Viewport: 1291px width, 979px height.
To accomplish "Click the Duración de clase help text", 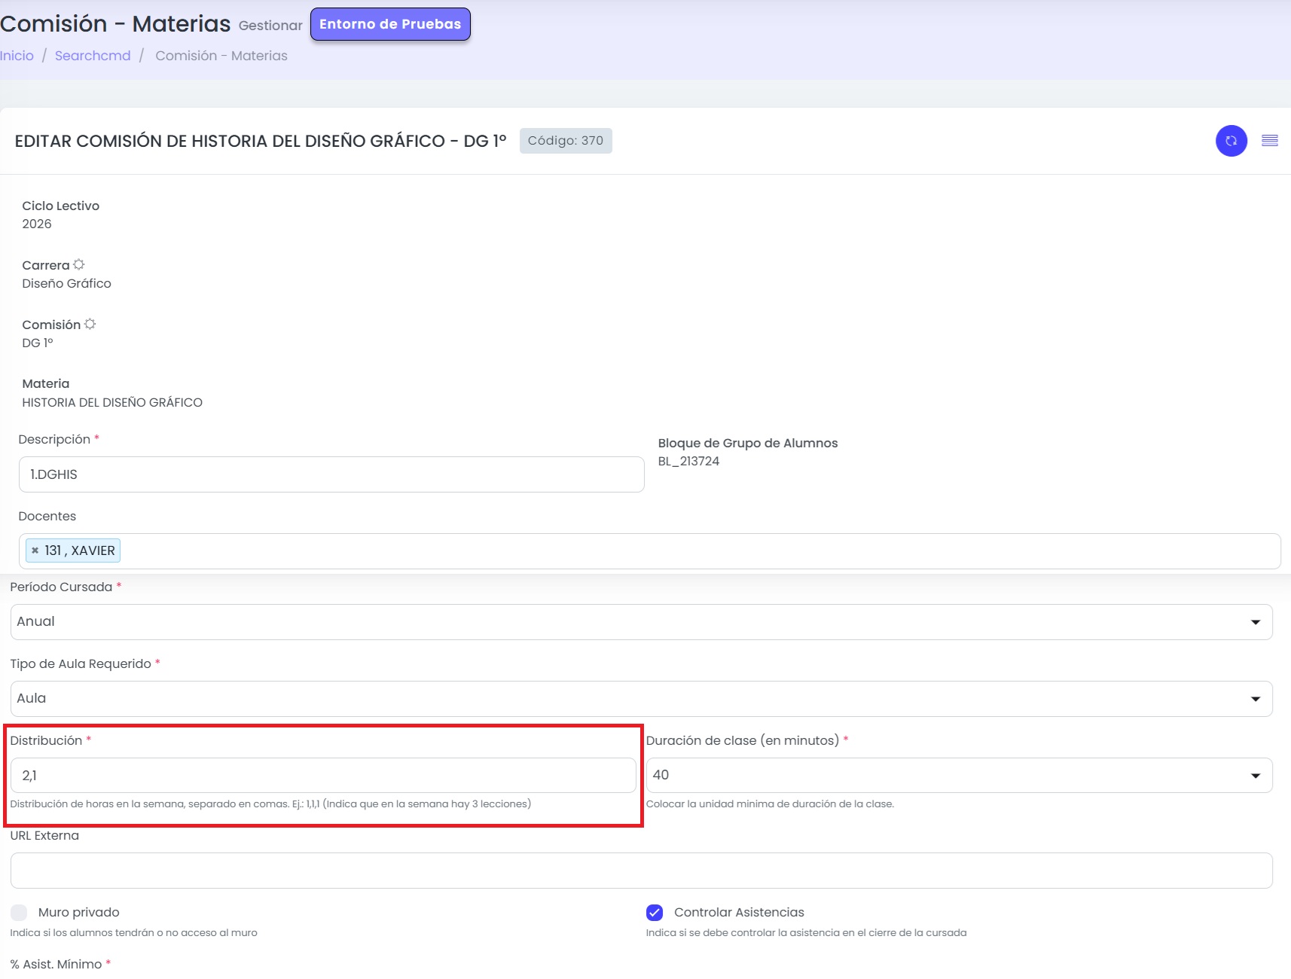I will pos(770,804).
